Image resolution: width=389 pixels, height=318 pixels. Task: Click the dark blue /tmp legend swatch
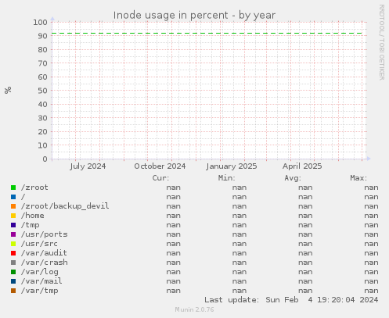click(13, 225)
